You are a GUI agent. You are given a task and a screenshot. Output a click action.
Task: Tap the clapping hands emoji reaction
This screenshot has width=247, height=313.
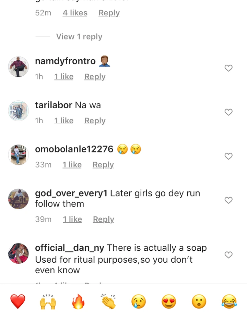[108, 301]
